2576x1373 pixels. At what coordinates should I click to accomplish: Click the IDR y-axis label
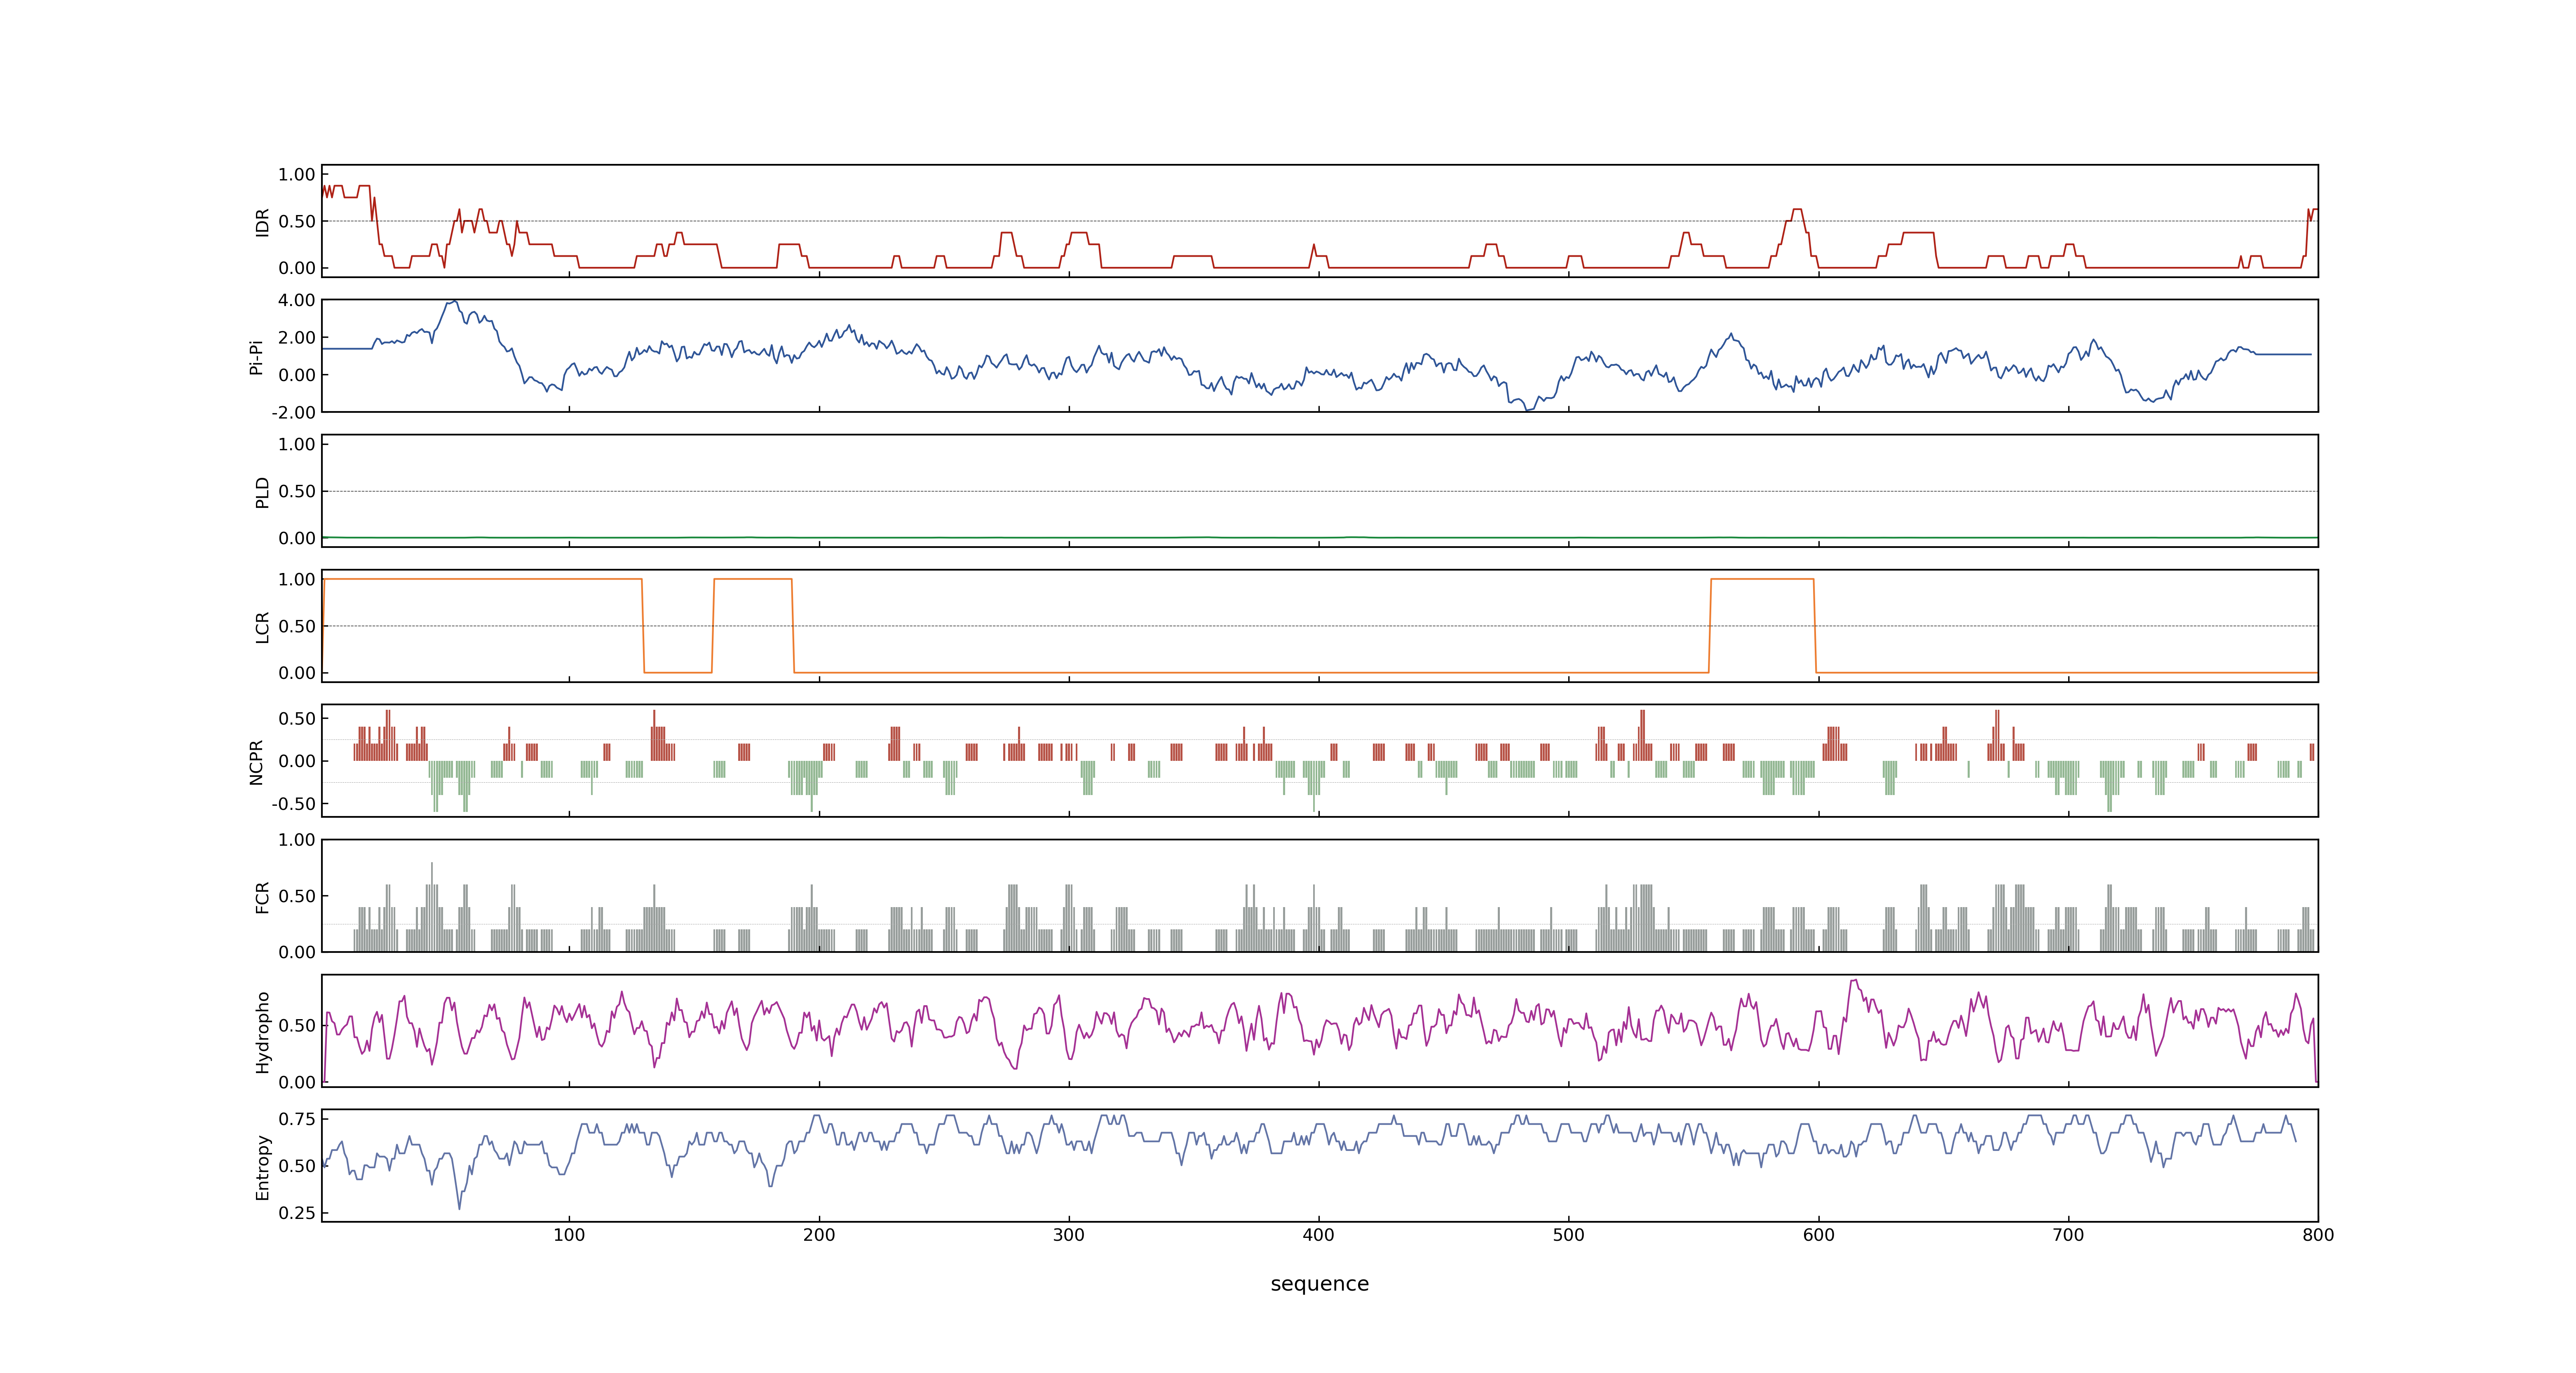pyautogui.click(x=263, y=222)
